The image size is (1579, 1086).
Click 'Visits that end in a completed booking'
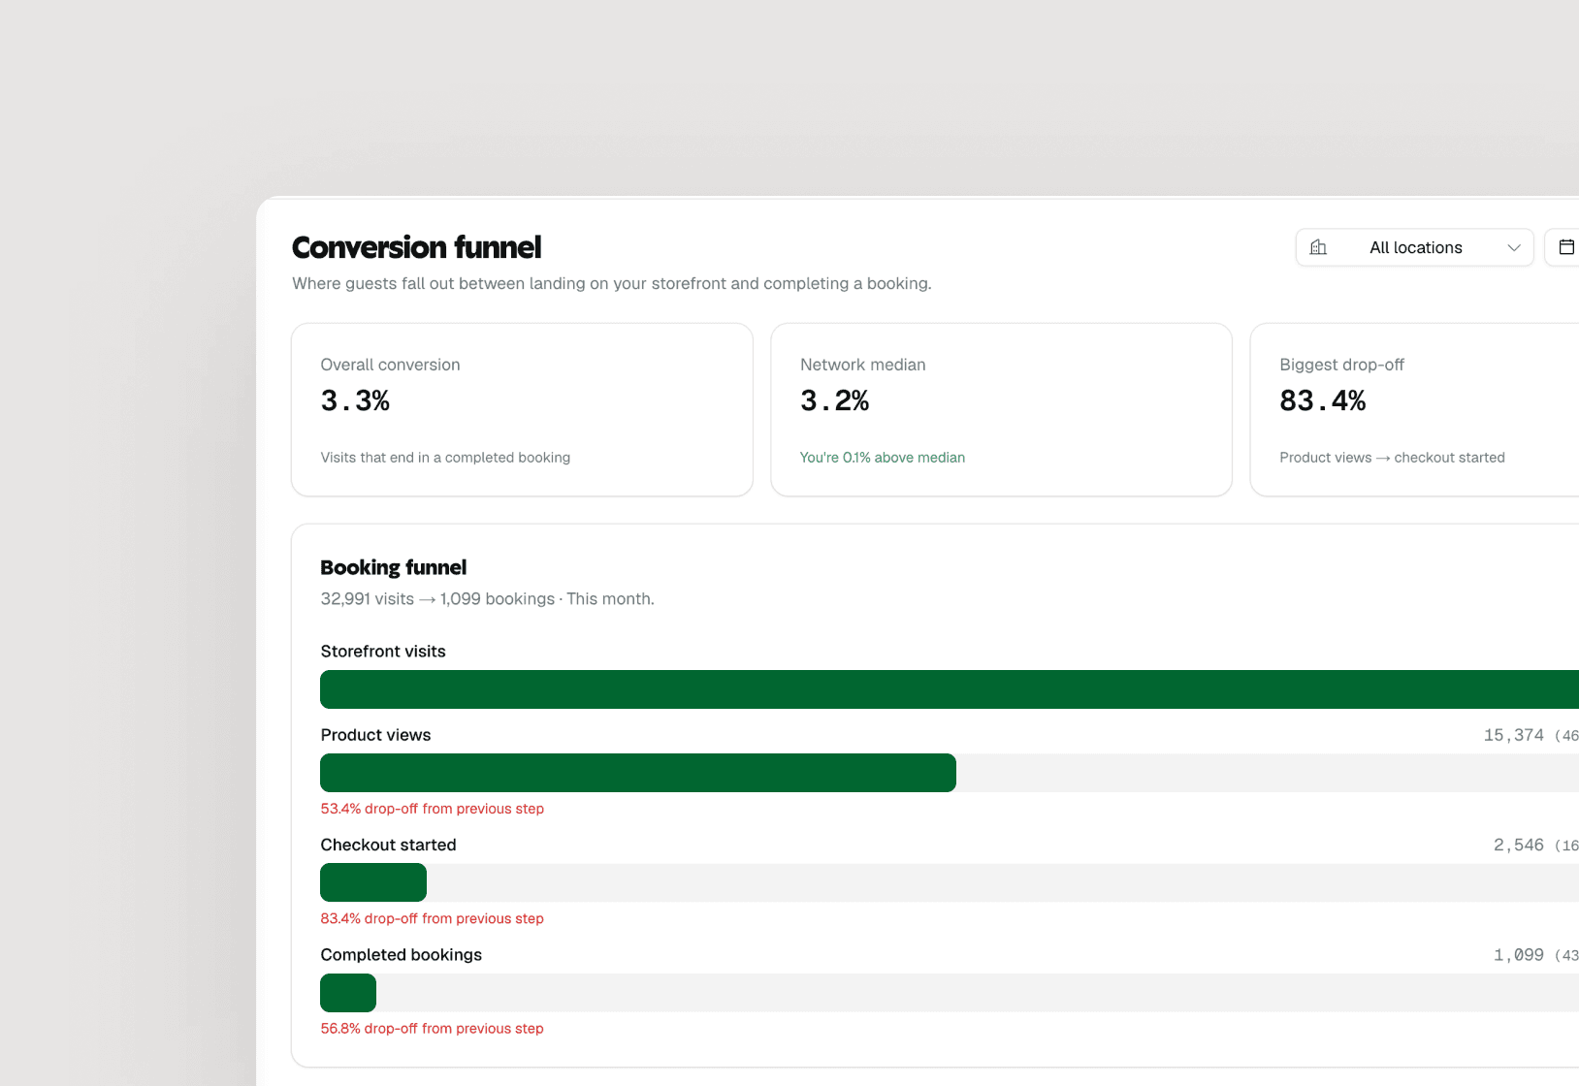coord(445,458)
